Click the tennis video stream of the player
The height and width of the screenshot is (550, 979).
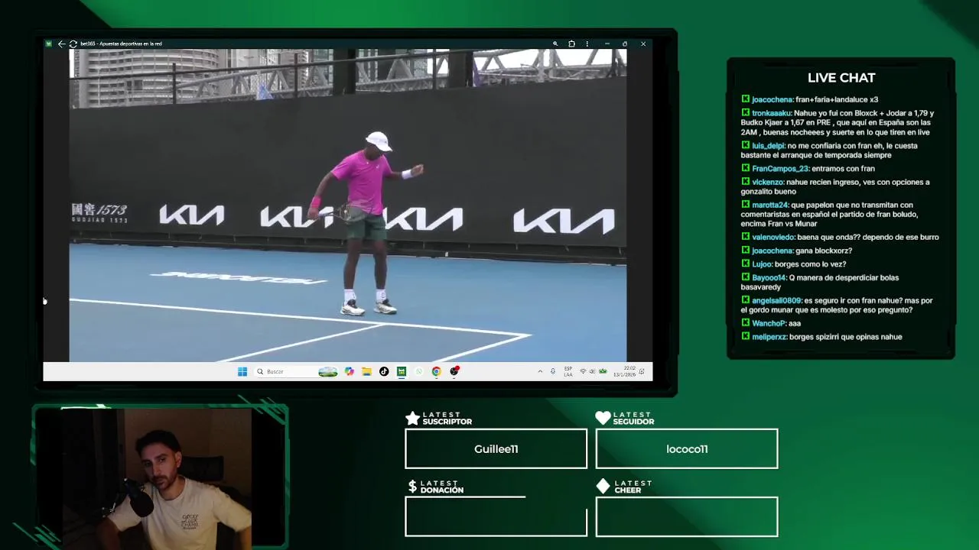coord(348,205)
